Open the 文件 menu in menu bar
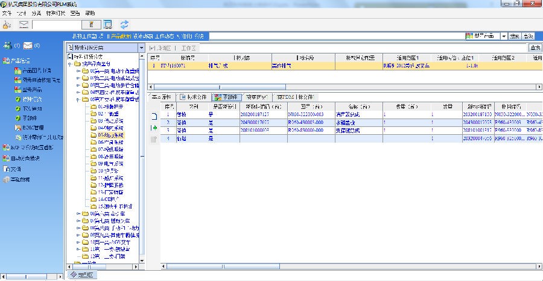 click(7, 13)
